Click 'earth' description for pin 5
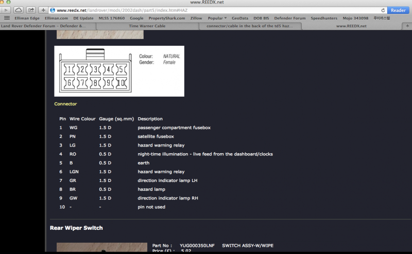 (x=144, y=163)
